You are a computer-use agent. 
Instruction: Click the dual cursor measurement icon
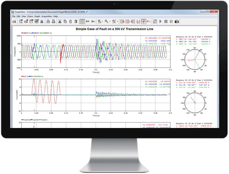(138, 22)
